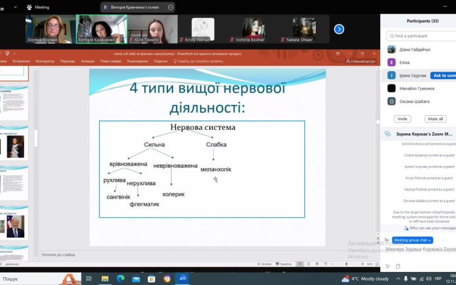The height and width of the screenshot is (285, 456).
Task: Click Who can see your messages link
Action: click(430, 228)
